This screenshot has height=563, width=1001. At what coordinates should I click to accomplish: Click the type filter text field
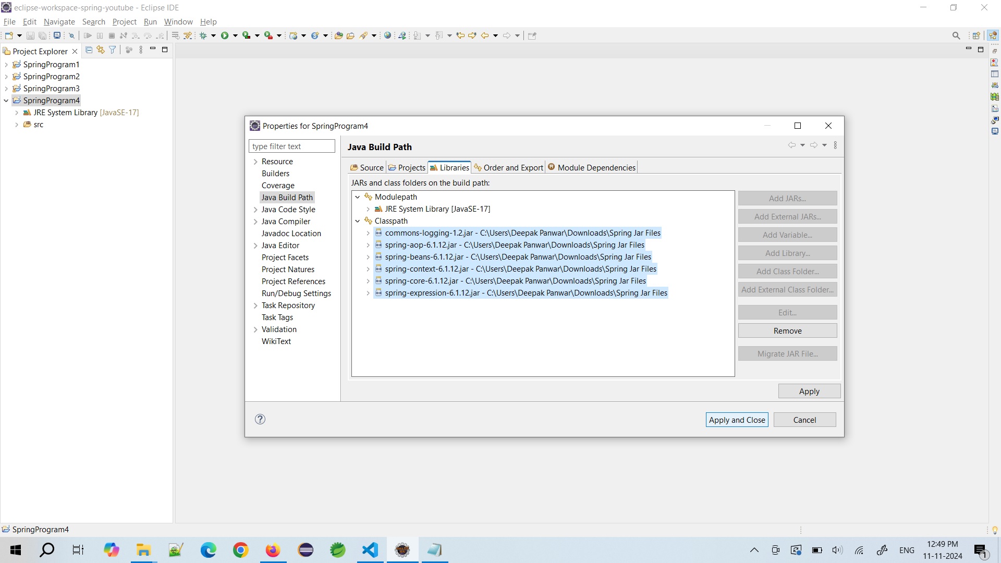click(x=292, y=146)
